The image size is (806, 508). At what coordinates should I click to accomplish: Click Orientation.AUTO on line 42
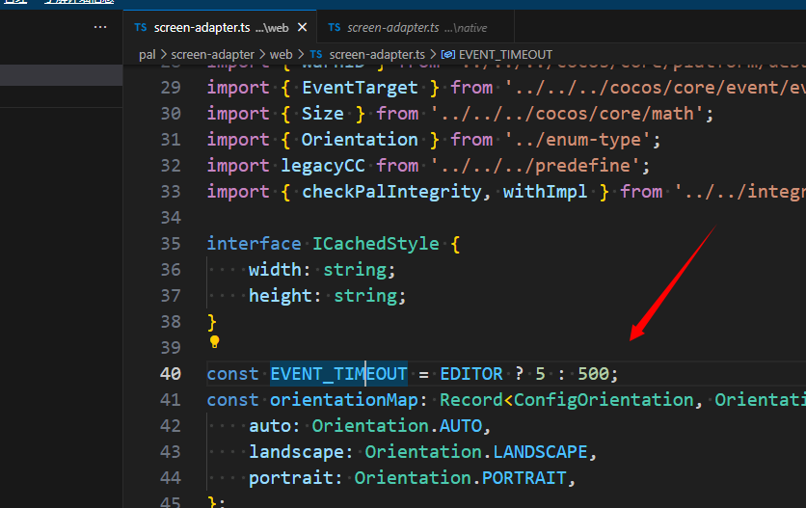pos(397,426)
